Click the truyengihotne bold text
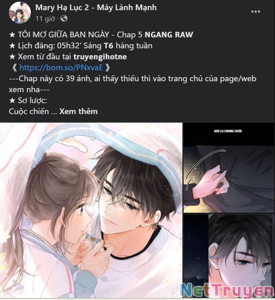This screenshot has width=275, height=300. [100, 57]
